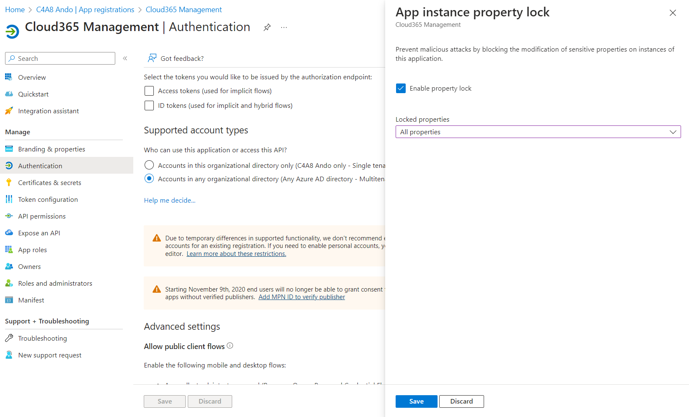Open API permissions menu item

point(42,216)
